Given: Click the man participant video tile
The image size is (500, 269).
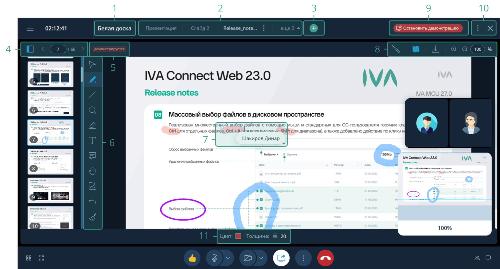Looking at the screenshot, I should [427, 123].
